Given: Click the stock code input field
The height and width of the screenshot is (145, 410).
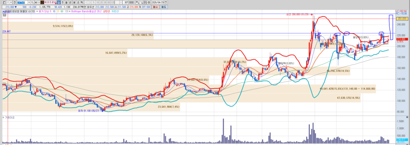Looking at the screenshot, I should [x=22, y=2].
